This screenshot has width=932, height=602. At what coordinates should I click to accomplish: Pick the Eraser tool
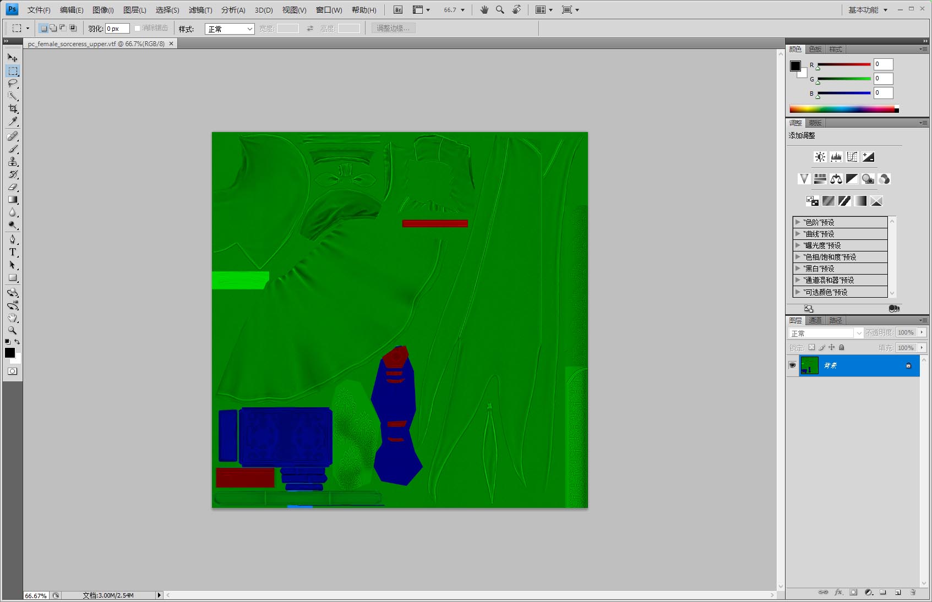(x=13, y=187)
